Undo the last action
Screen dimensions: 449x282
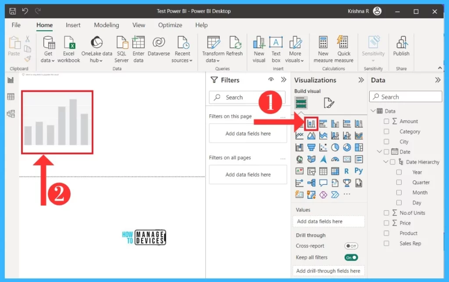click(x=25, y=11)
